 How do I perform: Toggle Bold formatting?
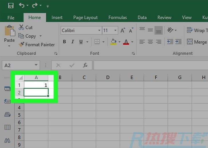pyautogui.click(x=64, y=42)
